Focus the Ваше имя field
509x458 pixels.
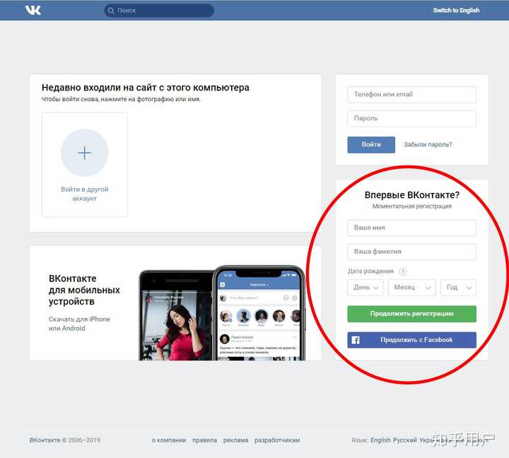pyautogui.click(x=411, y=228)
